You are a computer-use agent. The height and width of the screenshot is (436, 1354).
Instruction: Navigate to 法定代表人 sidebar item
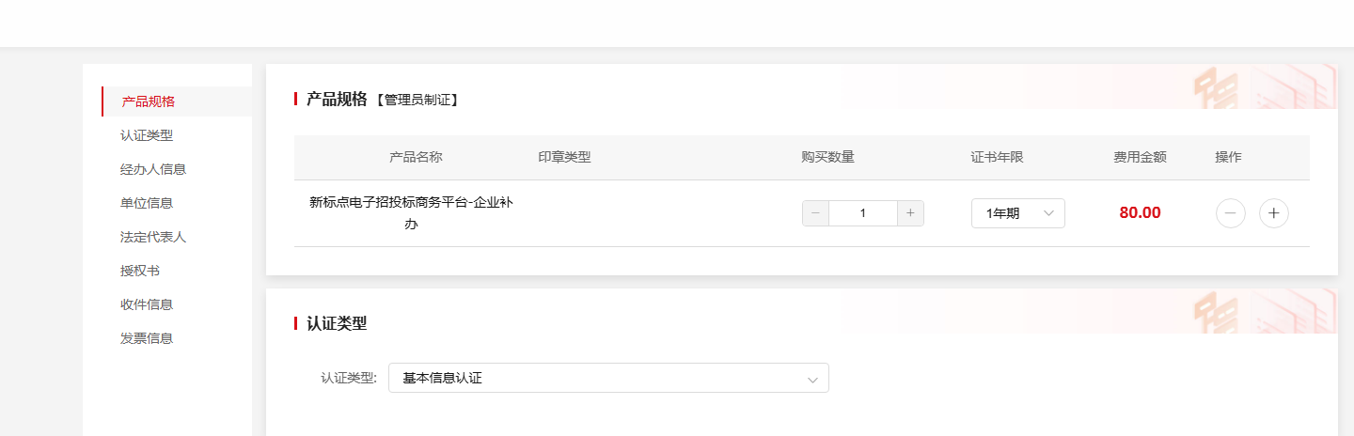coord(153,237)
